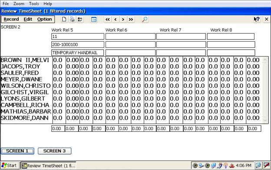Click the scrollbar down arrow of employee grid

pos(265,120)
